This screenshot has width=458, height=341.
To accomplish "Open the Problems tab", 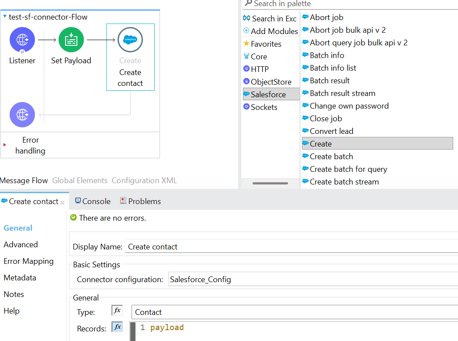I will coord(140,201).
